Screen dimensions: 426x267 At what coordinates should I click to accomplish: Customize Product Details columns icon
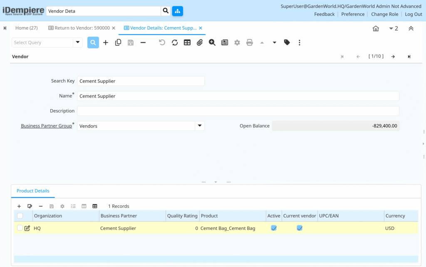tap(84, 206)
